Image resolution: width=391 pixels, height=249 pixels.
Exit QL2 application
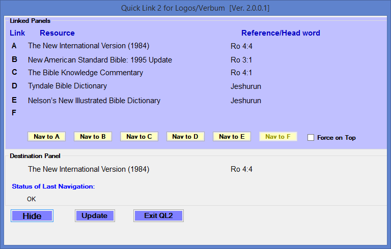tap(159, 215)
